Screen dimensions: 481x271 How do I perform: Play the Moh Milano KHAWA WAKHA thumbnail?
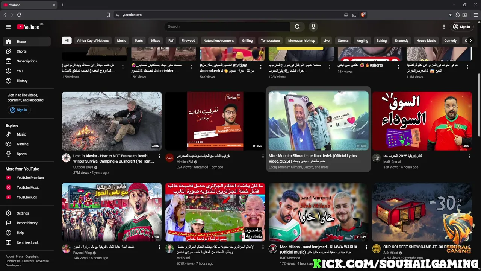click(x=318, y=212)
